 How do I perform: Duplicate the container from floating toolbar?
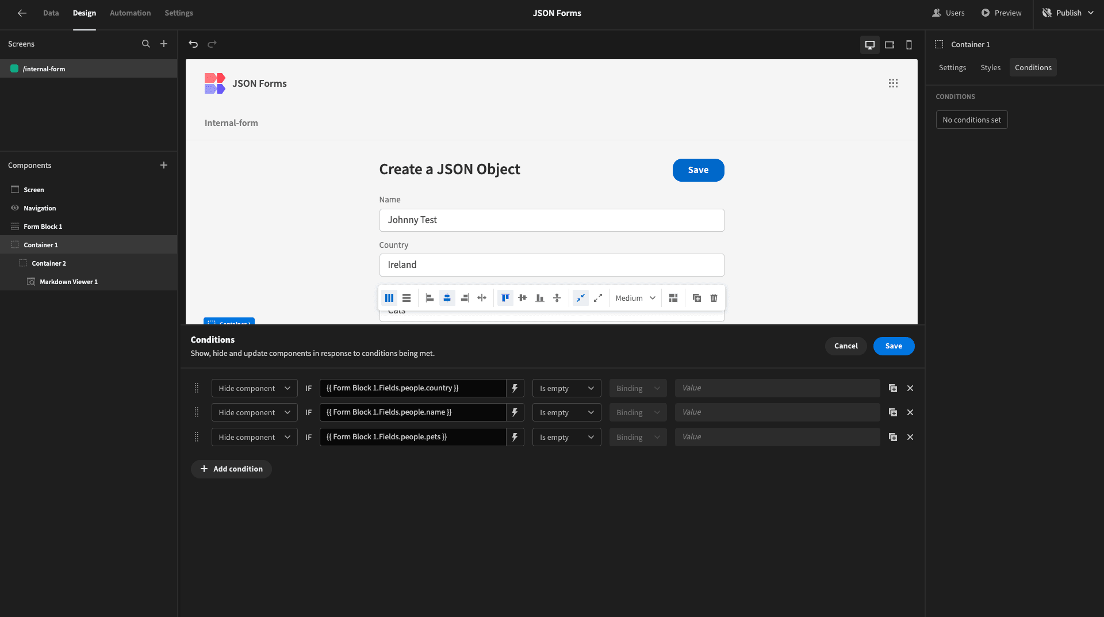point(697,298)
